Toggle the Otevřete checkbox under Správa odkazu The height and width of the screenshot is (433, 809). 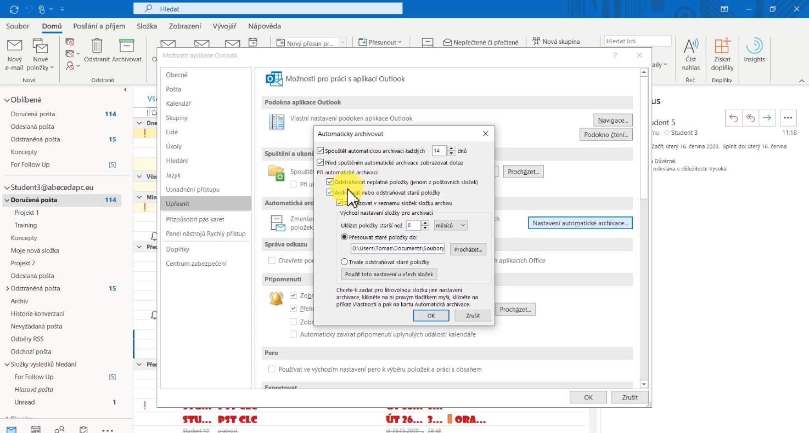point(272,260)
